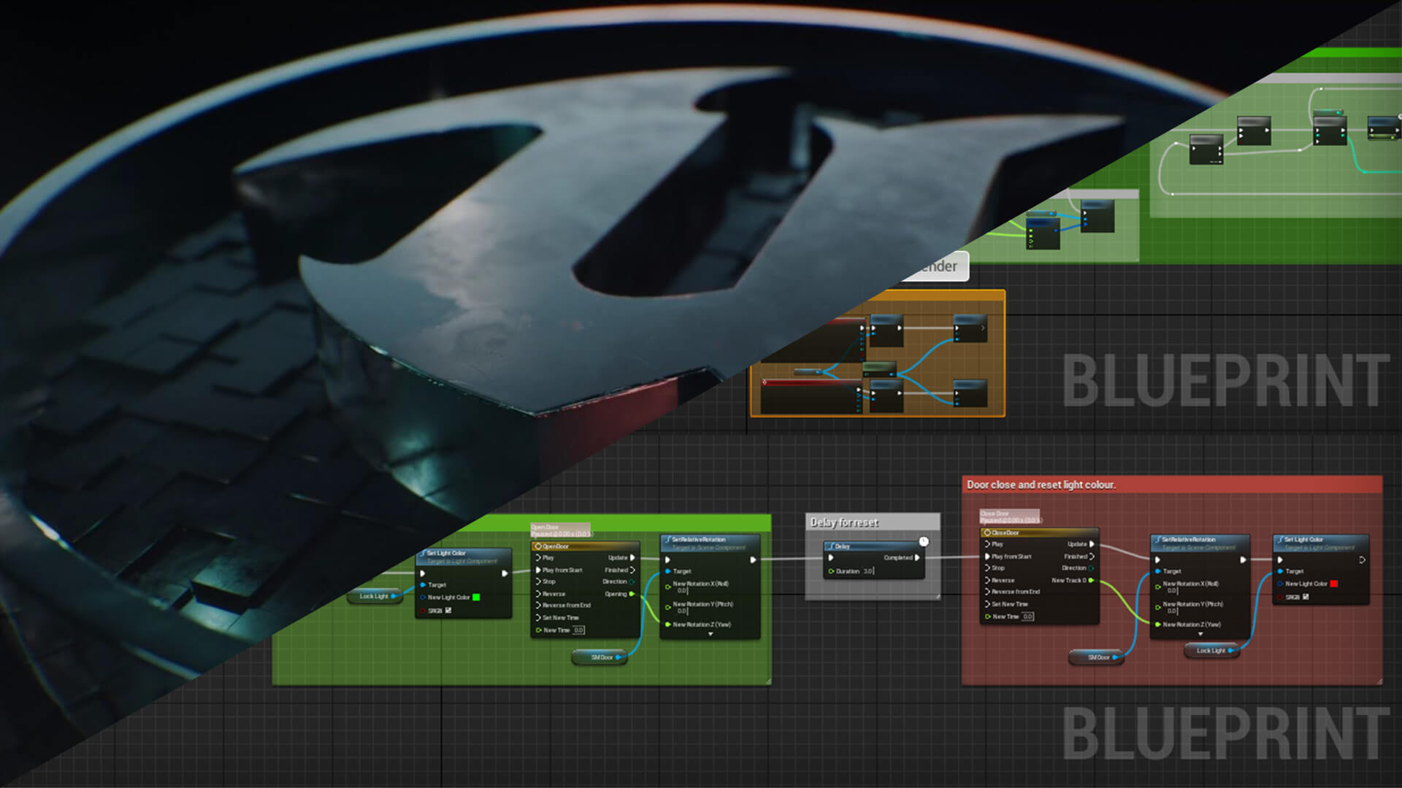1402x788 pixels.
Task: Expand SetRelativeRotation node in the red comment
Action: [1200, 635]
